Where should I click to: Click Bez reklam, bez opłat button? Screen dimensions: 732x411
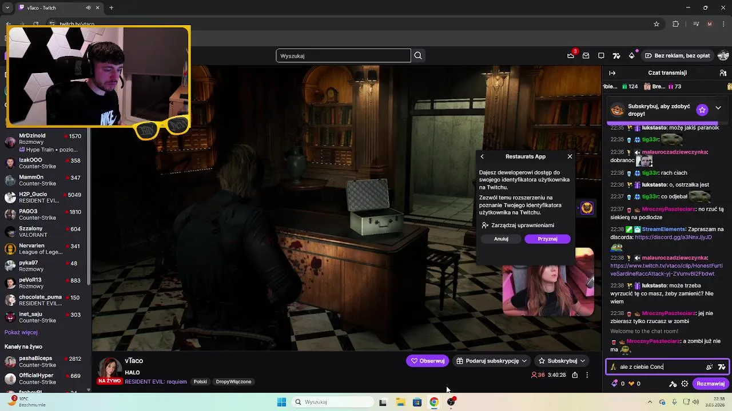coord(678,55)
